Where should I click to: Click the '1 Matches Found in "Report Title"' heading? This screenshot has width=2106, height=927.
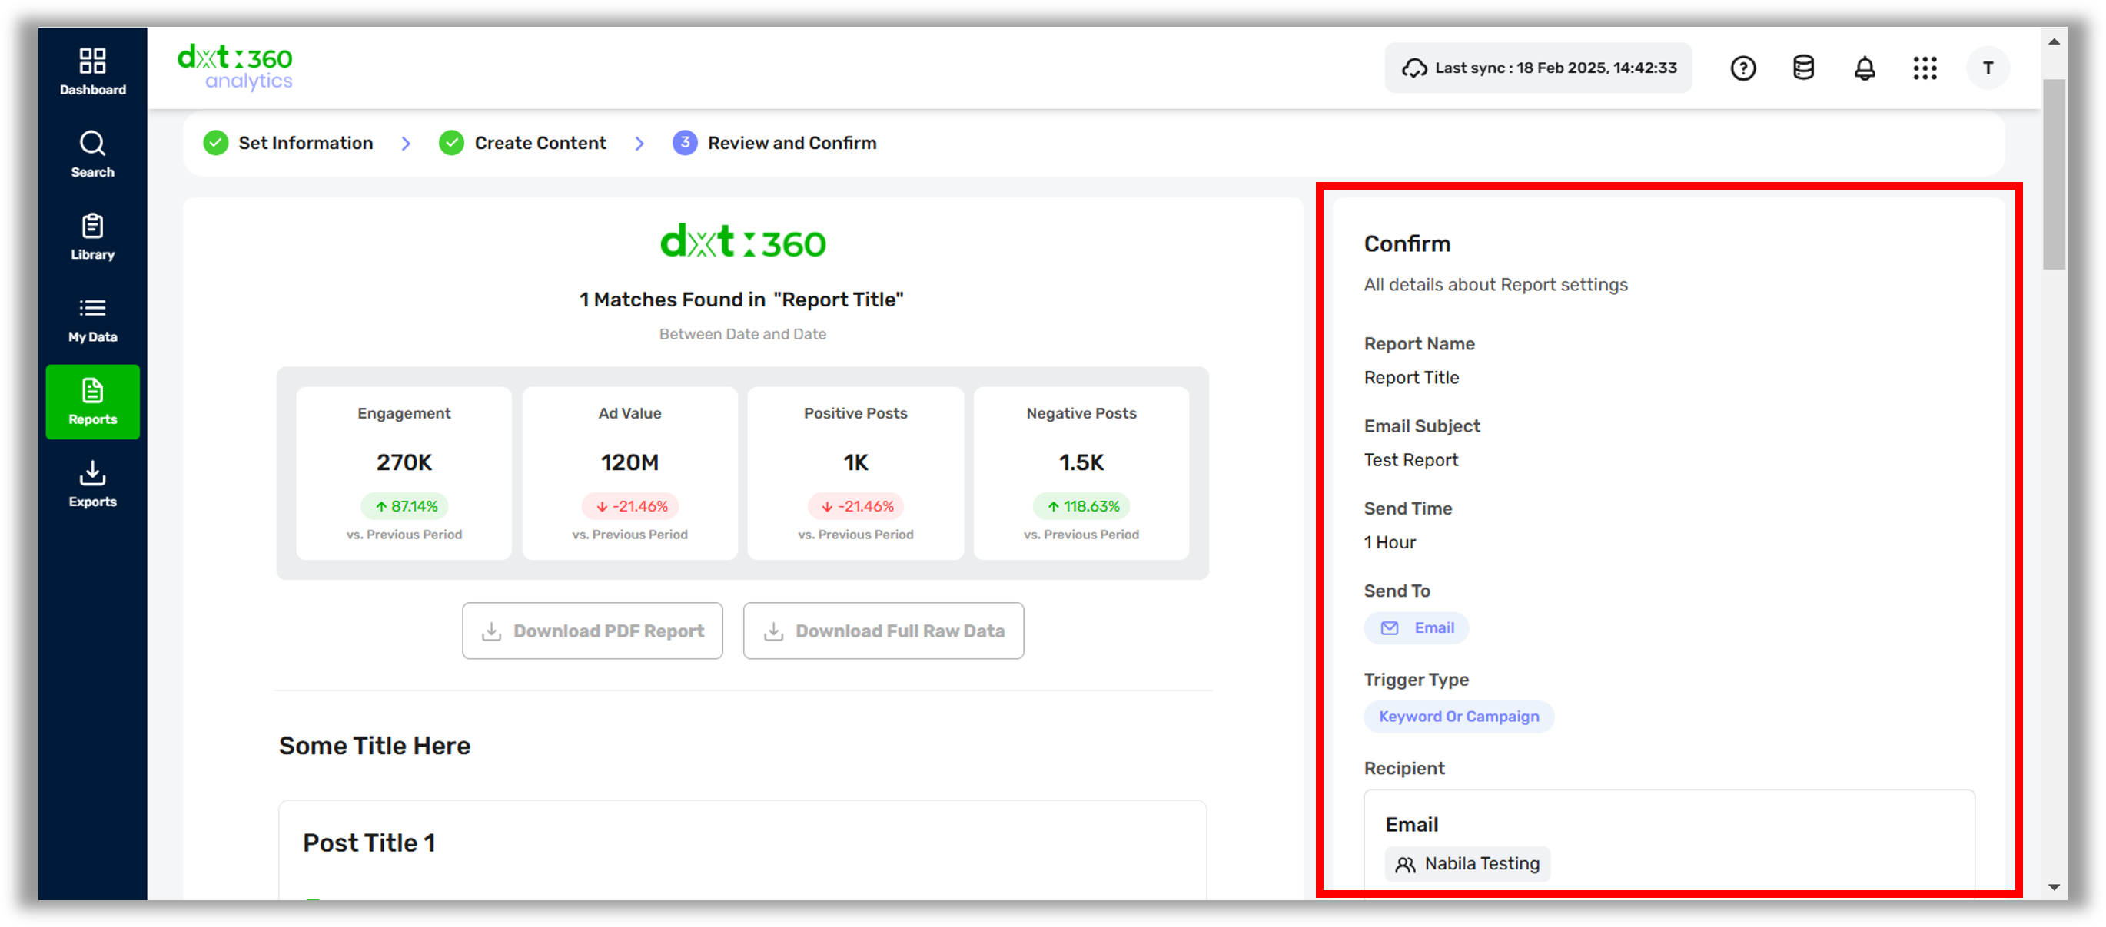click(742, 300)
